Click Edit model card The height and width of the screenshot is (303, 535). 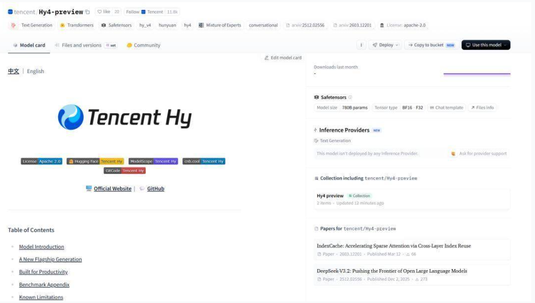(x=283, y=58)
